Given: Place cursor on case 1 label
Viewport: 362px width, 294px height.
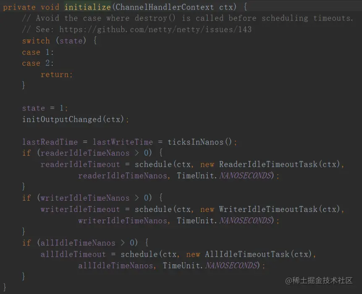Looking at the screenshot, I should point(38,52).
